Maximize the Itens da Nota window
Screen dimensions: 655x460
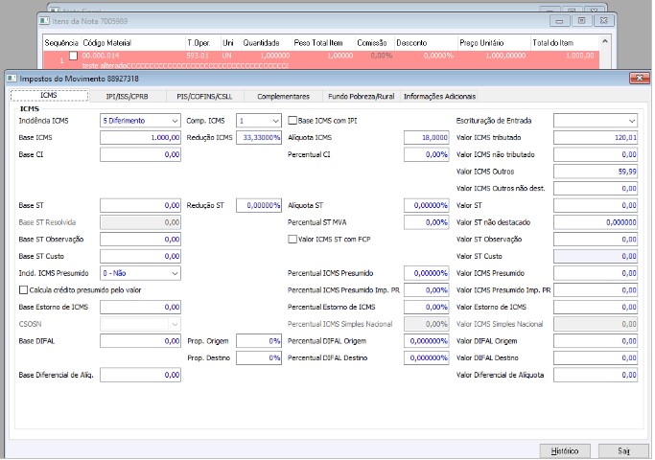pyautogui.click(x=581, y=20)
